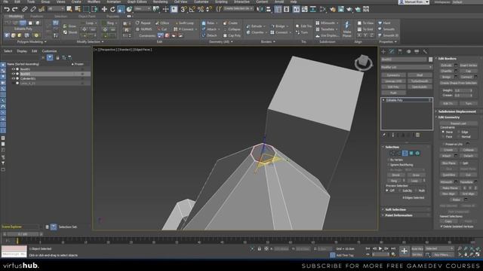The width and height of the screenshot is (483, 271).
Task: Select the Unlink Selection tool icon
Action: click(x=33, y=9)
